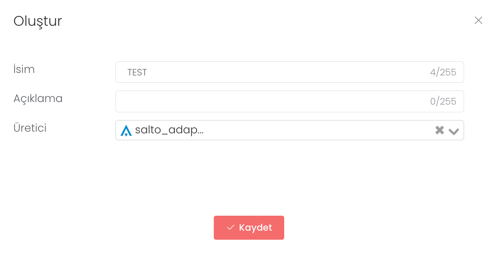Click the Kaydet button label text
This screenshot has width=498, height=259.
point(255,228)
